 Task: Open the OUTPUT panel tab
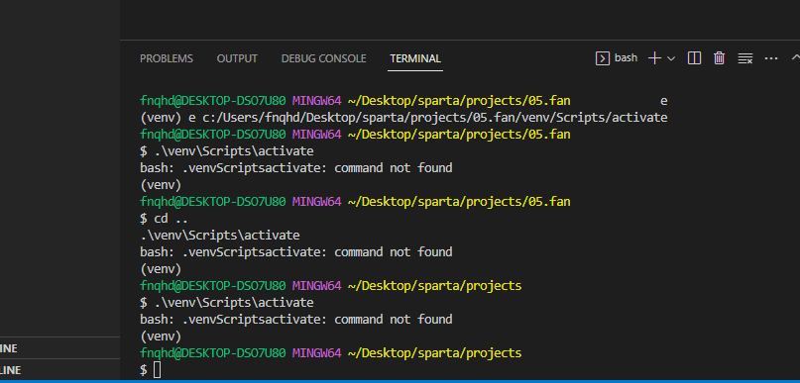237,58
